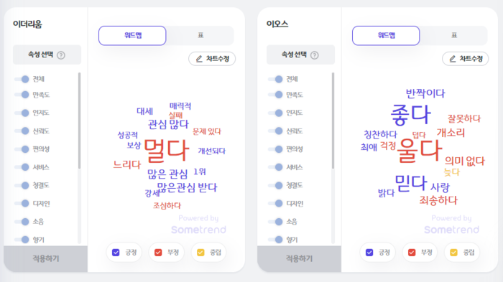The width and height of the screenshot is (503, 282).
Task: Click 이오스 attribute list scrollbar
Action: pyautogui.click(x=333, y=121)
